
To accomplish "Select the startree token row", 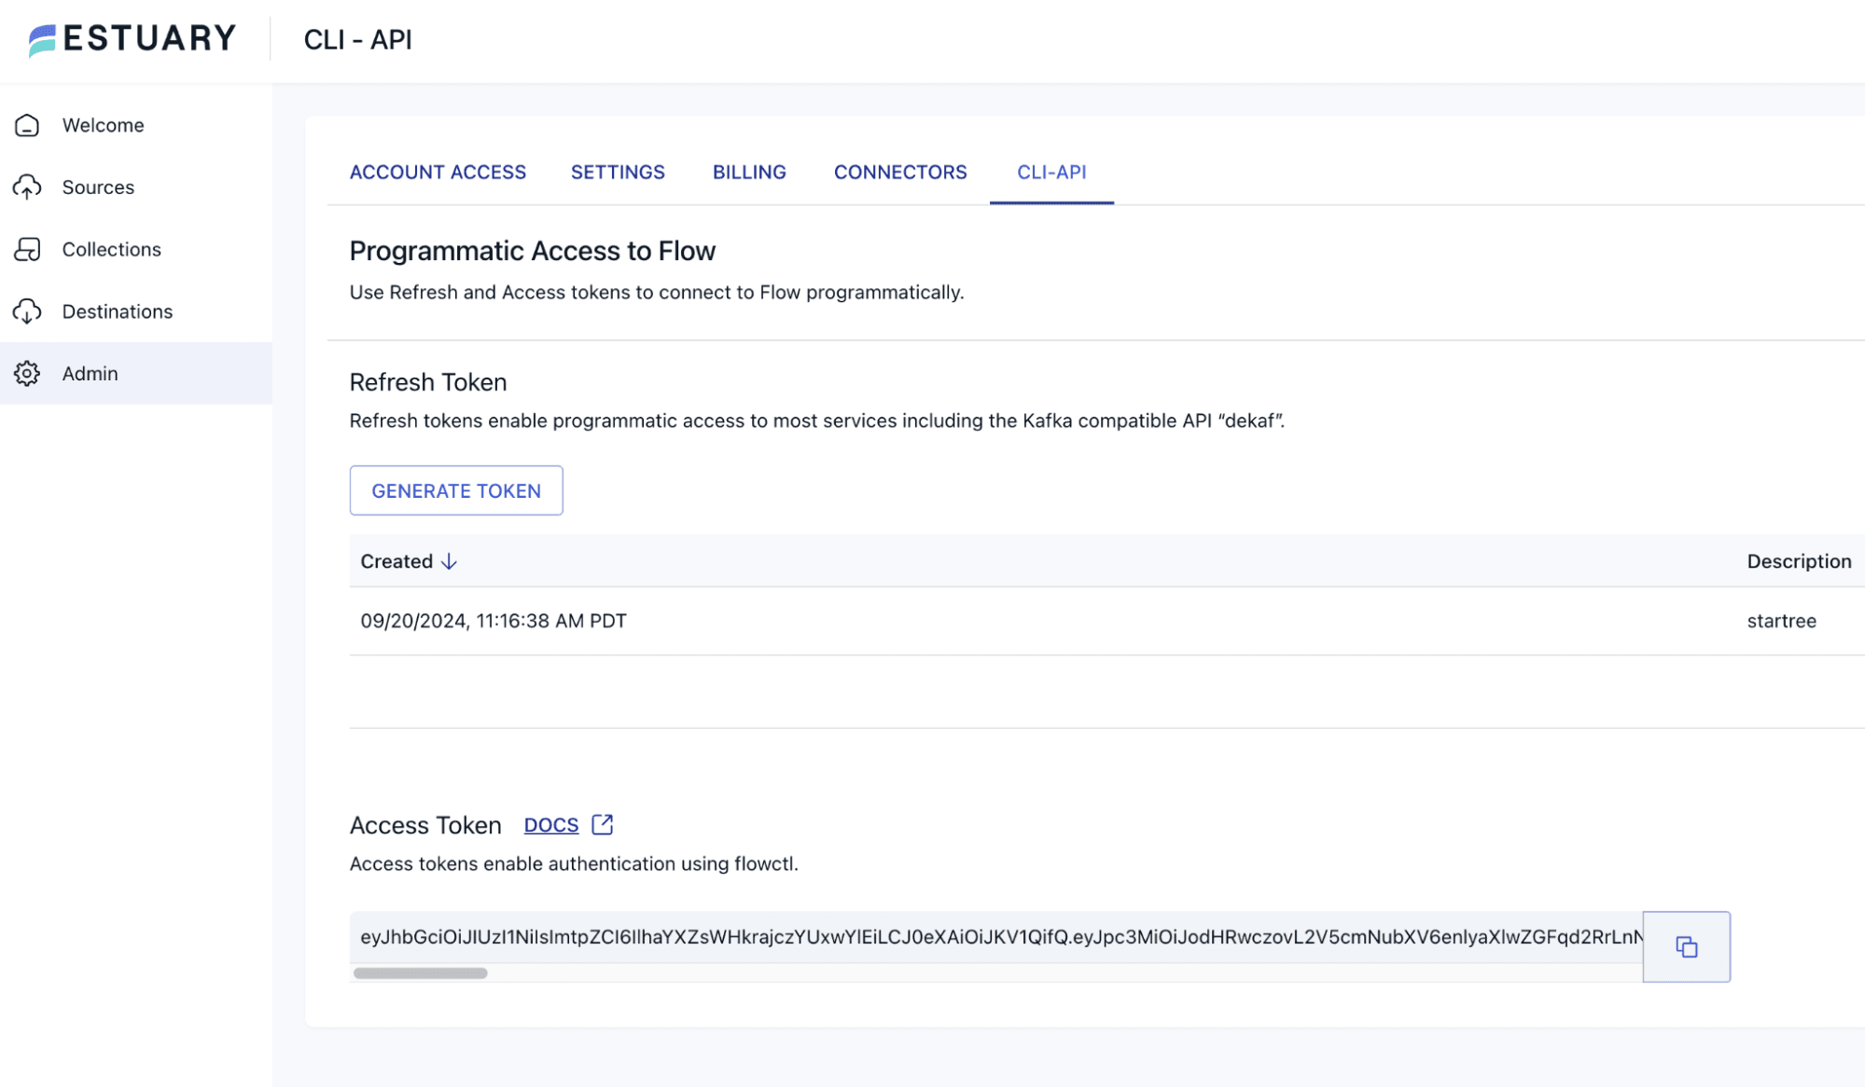I will coord(933,620).
